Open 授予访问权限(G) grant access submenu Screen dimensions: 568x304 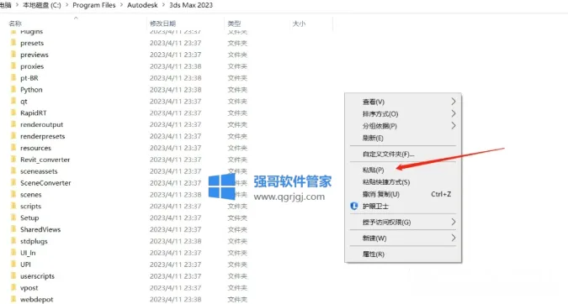click(x=403, y=222)
